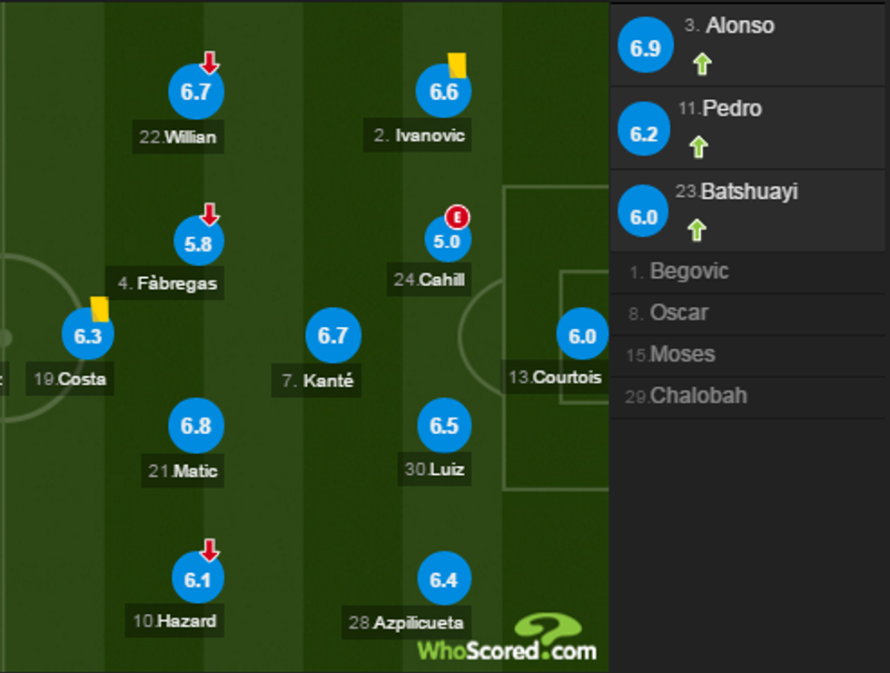The height and width of the screenshot is (673, 890).
Task: Select Kanté's 6.7 rating circle
Action: coord(333,336)
